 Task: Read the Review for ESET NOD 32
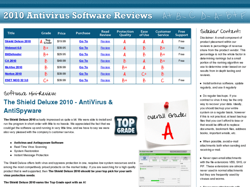tap(105, 80)
